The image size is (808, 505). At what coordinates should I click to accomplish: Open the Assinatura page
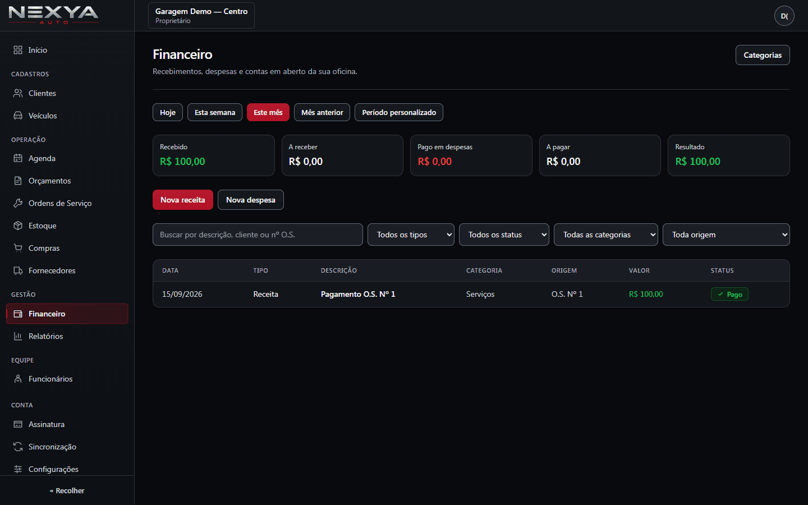(67, 424)
